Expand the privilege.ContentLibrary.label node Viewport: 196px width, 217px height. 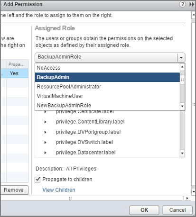pyautogui.click(x=45, y=122)
